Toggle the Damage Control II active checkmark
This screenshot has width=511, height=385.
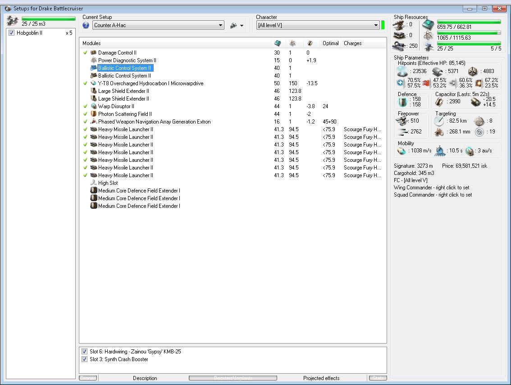(85, 52)
